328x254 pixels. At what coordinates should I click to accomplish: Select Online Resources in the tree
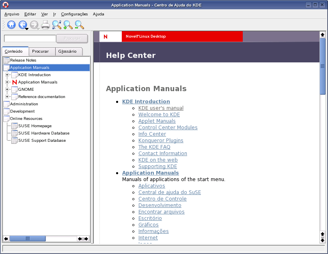point(26,119)
